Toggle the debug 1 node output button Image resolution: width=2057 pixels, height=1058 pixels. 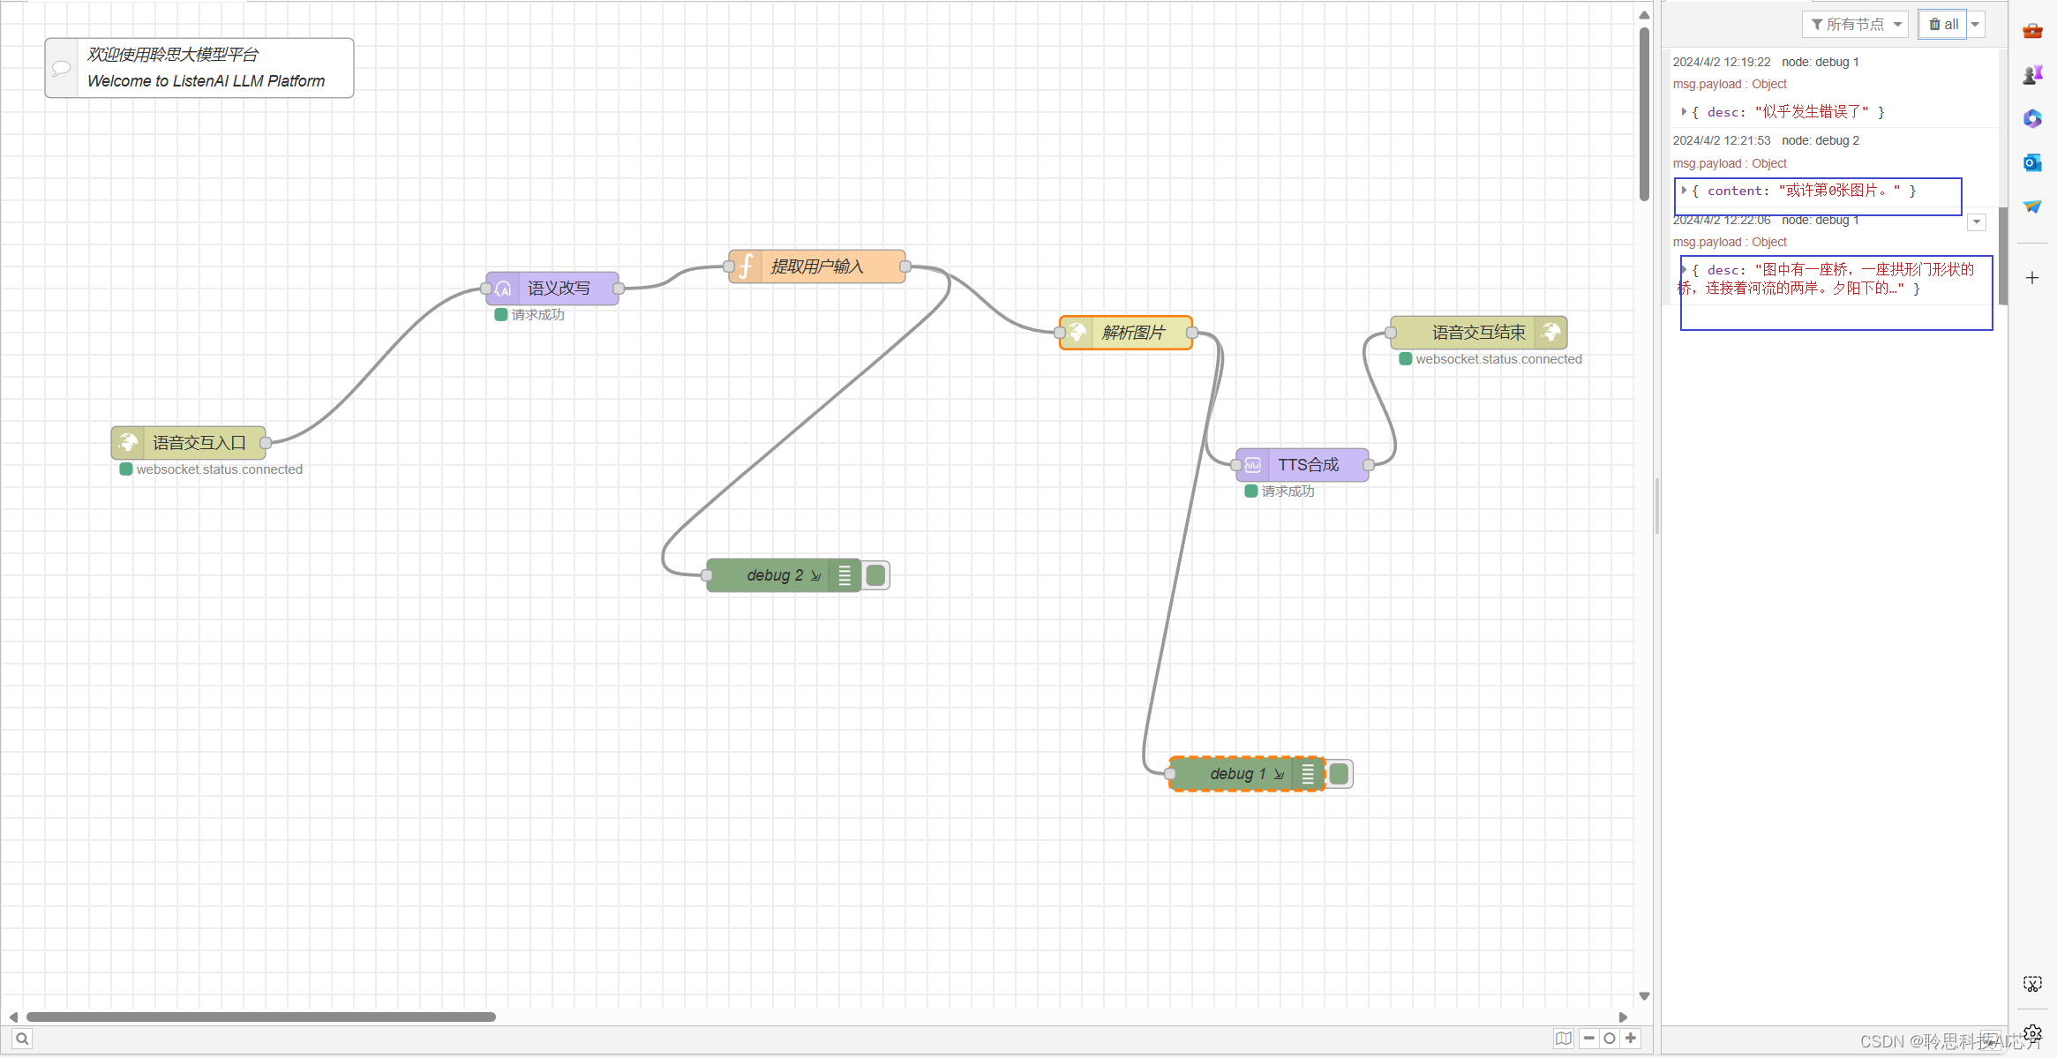coord(1339,774)
